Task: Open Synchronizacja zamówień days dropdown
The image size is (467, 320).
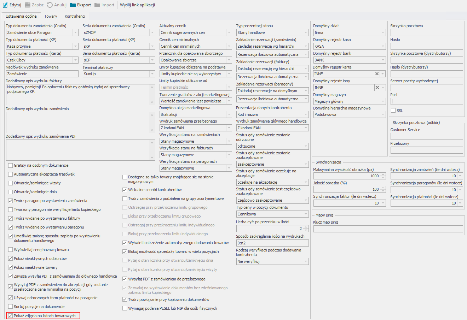Action: tap(460, 176)
